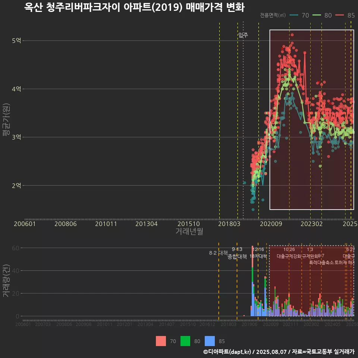Screen dimensions: 358x358
Task: Click the 특례대출축소 annotation text
Action: click(x=321, y=263)
